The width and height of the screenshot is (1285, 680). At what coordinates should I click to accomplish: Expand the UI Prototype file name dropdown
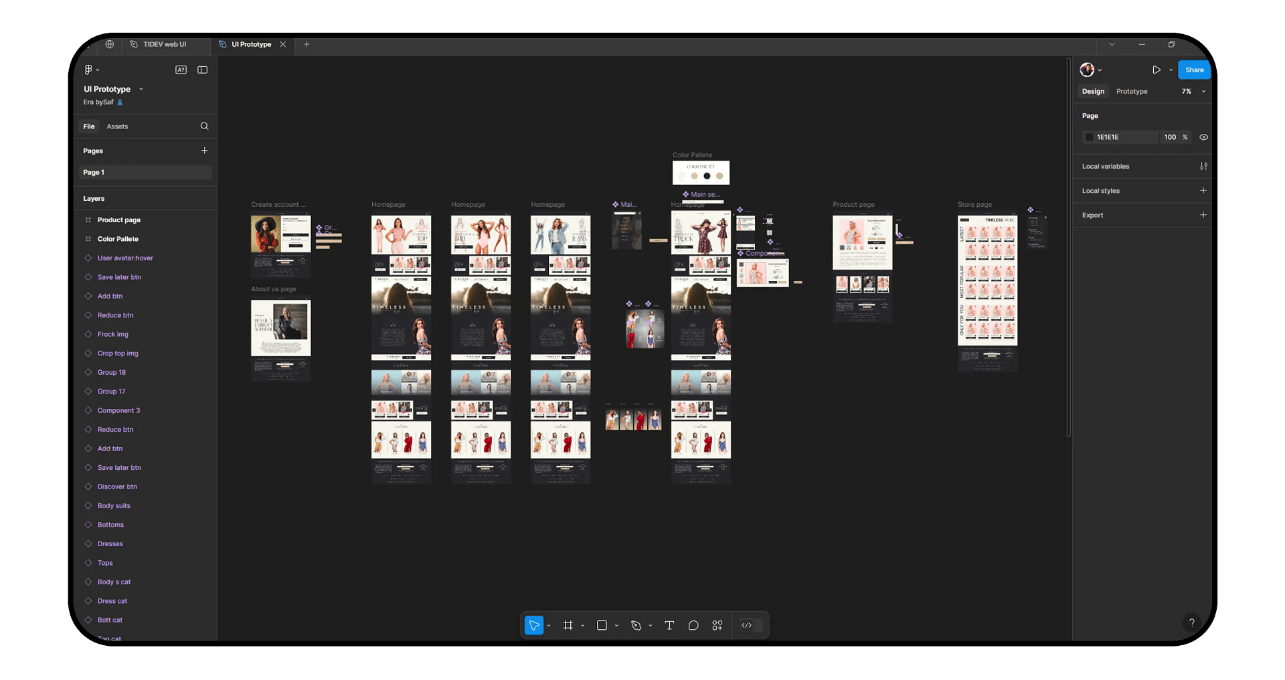click(141, 89)
